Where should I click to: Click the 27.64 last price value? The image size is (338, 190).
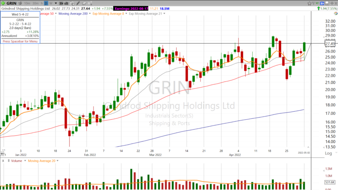click(85, 8)
